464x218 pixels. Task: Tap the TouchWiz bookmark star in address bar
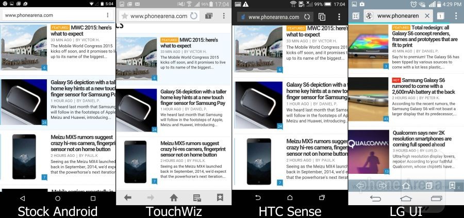click(125, 16)
